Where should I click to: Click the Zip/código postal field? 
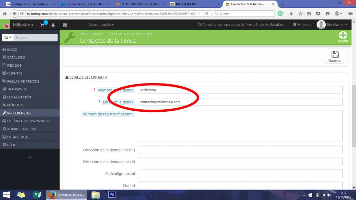point(240,173)
